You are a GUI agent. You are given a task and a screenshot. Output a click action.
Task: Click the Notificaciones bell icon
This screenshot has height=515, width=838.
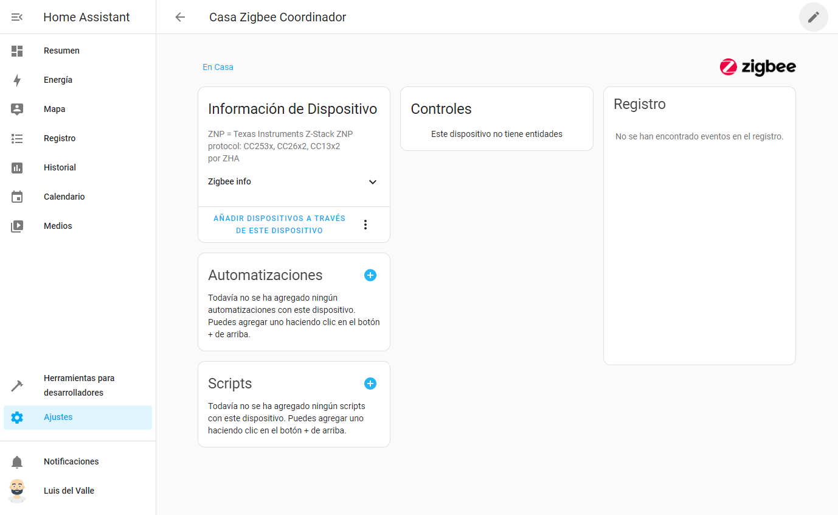17,462
